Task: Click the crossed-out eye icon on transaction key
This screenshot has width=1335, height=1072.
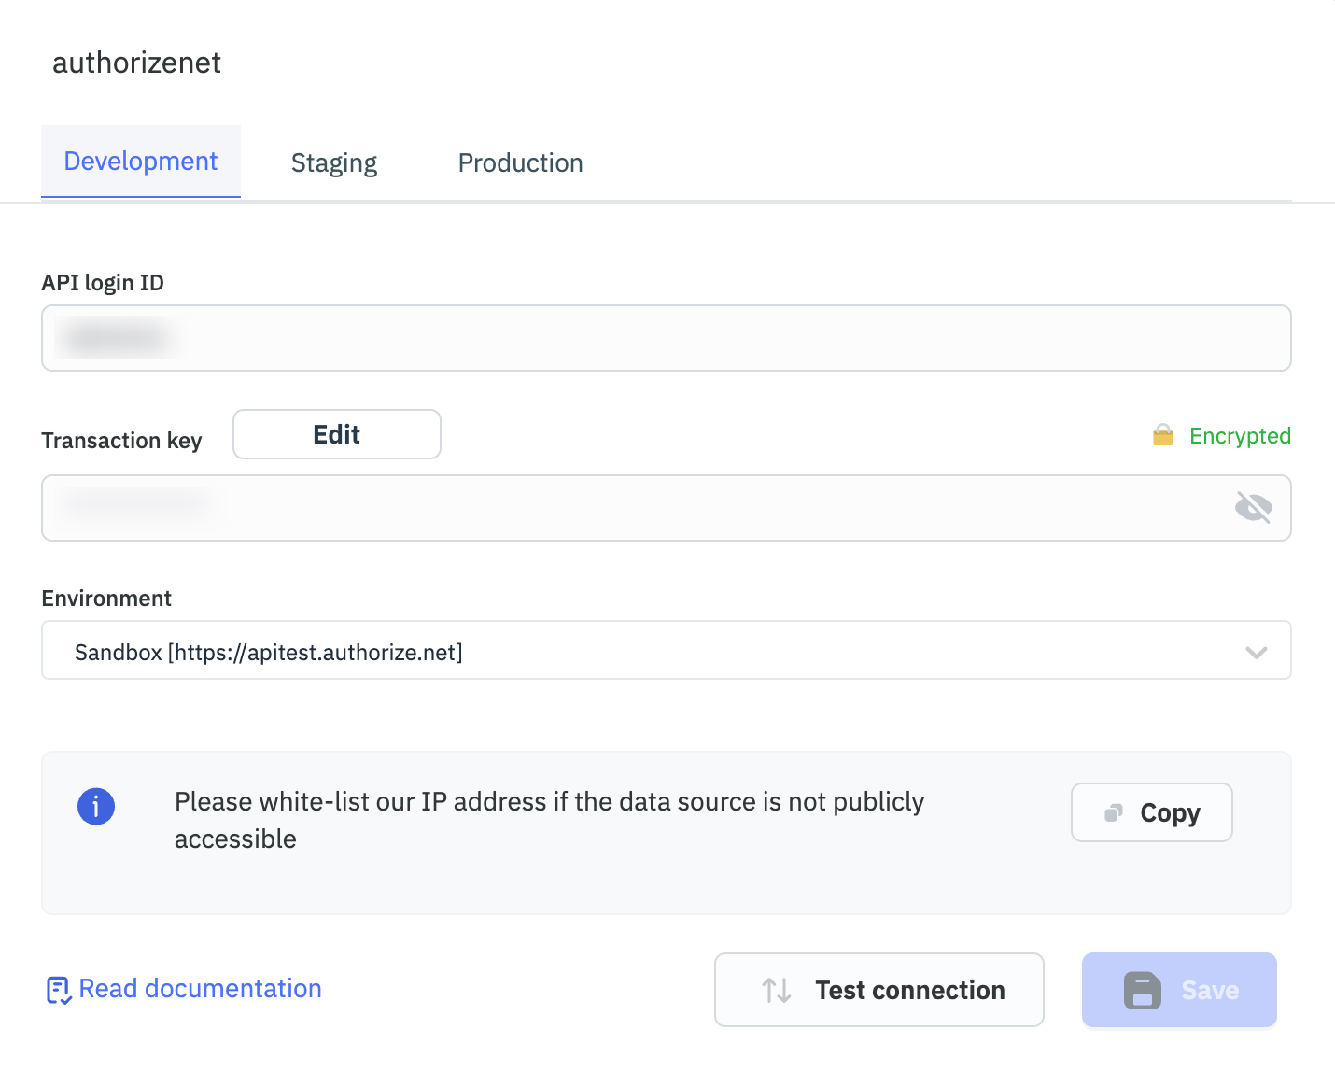Action: pyautogui.click(x=1253, y=507)
